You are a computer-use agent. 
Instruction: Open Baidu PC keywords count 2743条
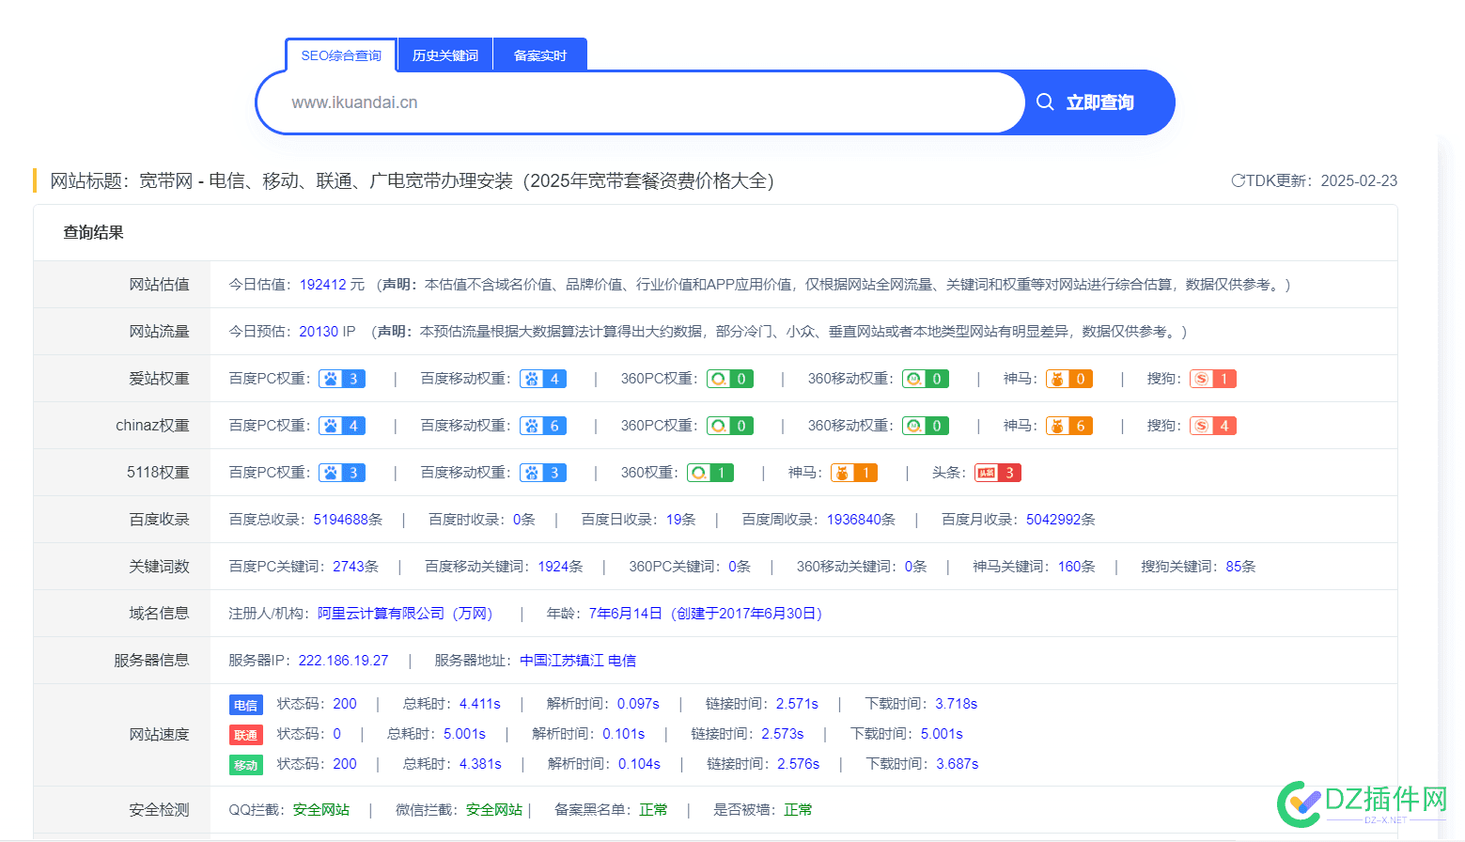click(355, 566)
